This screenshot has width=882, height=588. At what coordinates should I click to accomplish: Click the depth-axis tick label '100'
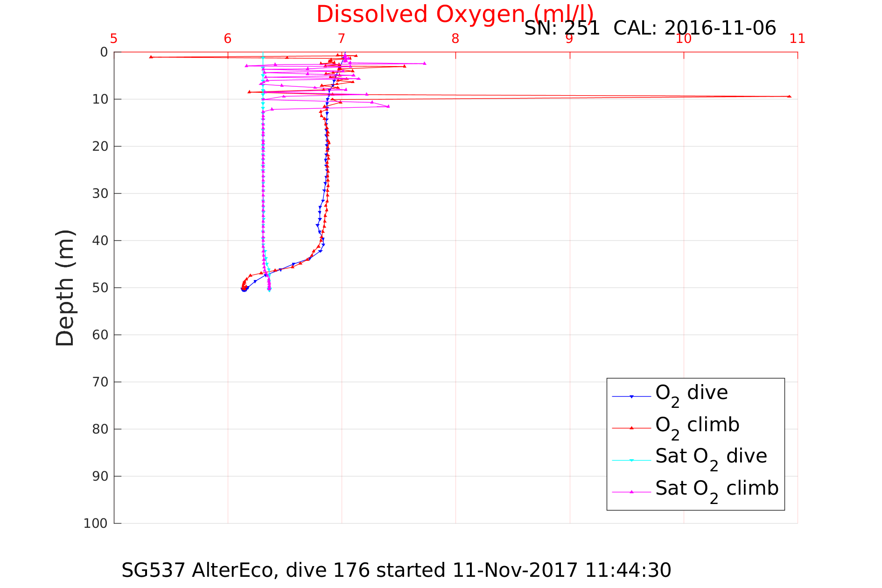96,524
